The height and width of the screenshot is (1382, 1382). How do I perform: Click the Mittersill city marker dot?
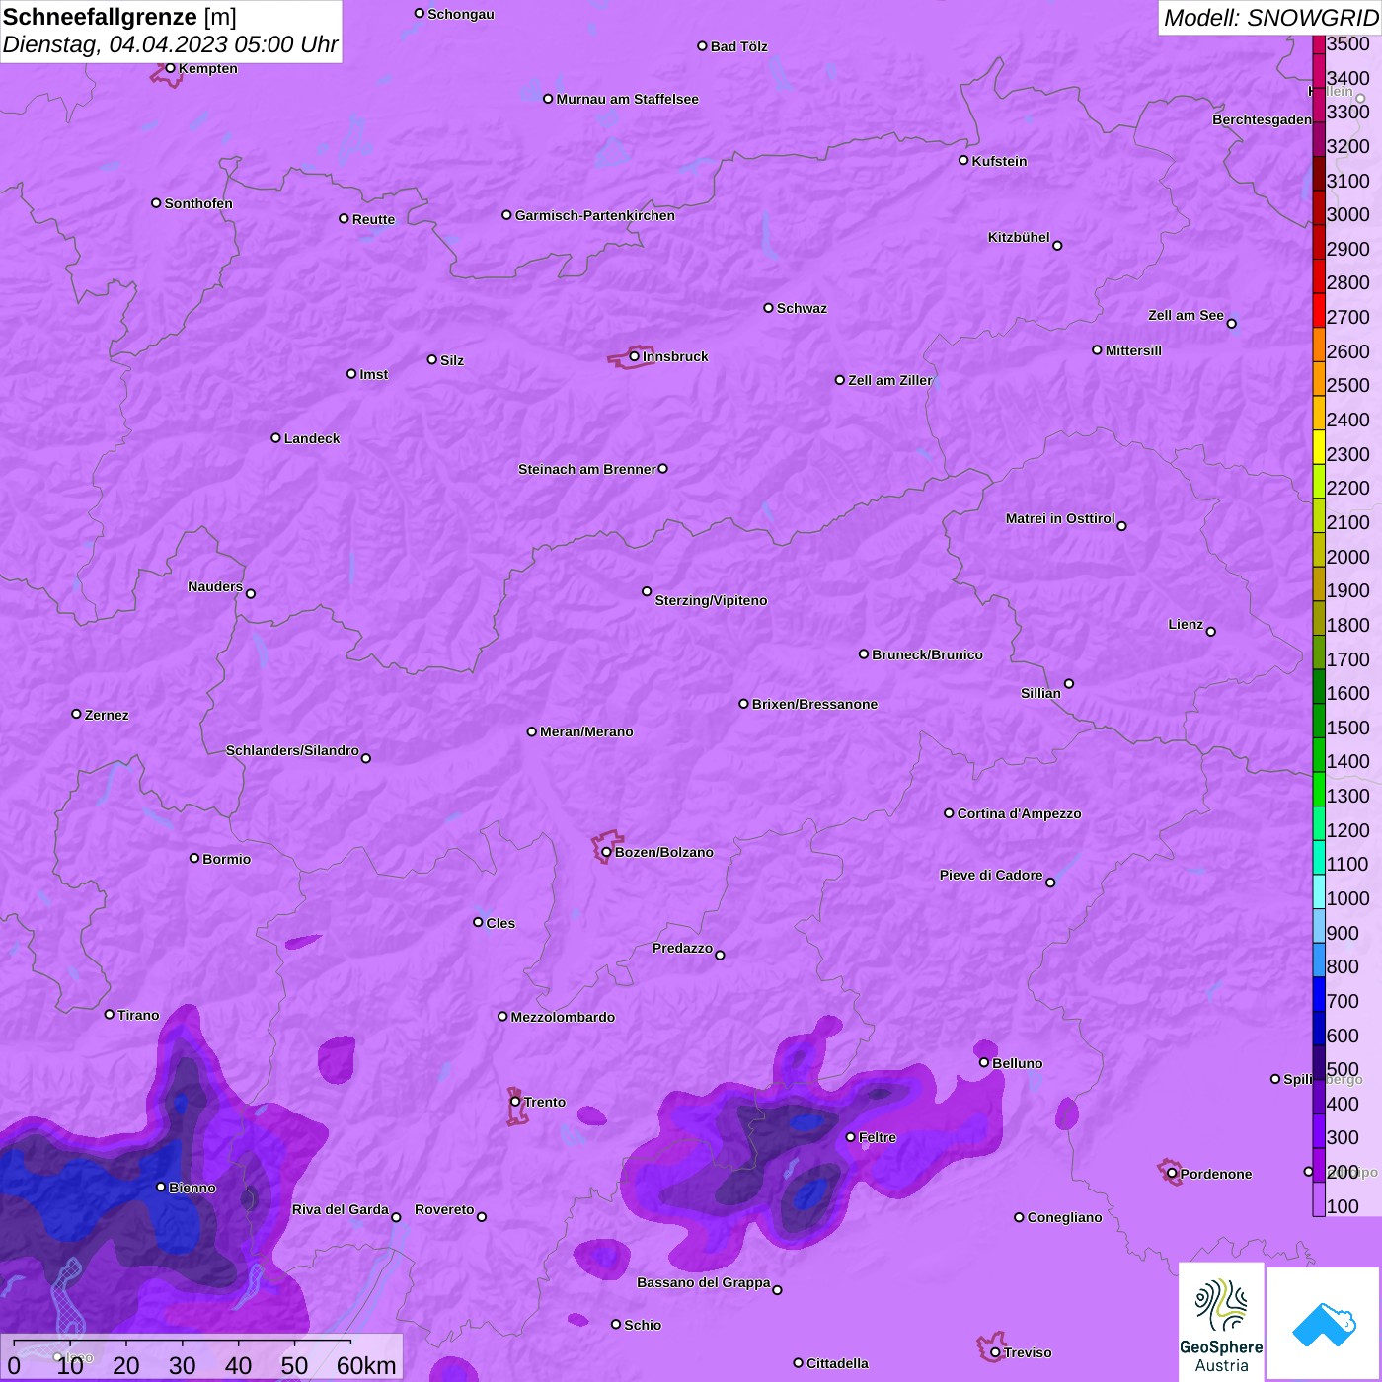coord(1097,349)
